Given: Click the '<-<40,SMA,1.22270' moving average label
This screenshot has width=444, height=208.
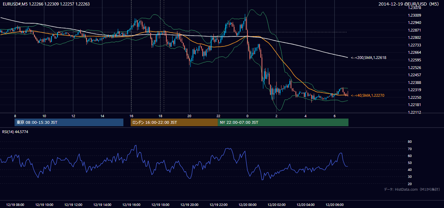Looking at the screenshot, I should coord(368,95).
